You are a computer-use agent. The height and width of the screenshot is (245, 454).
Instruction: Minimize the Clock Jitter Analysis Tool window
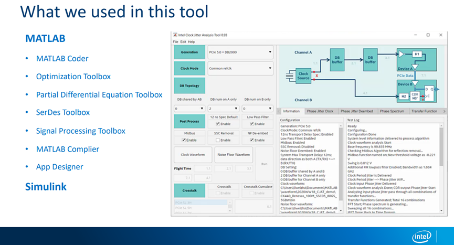[416, 35]
